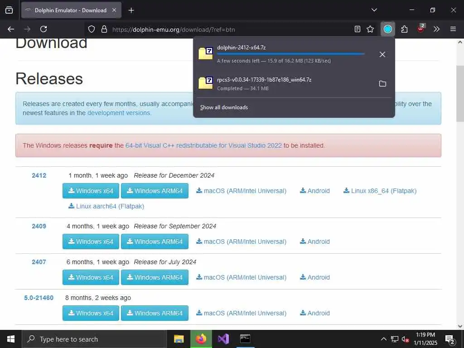The height and width of the screenshot is (348, 464).
Task: Select the rpcs3-v0.0.34 download entry name
Action: (x=264, y=80)
